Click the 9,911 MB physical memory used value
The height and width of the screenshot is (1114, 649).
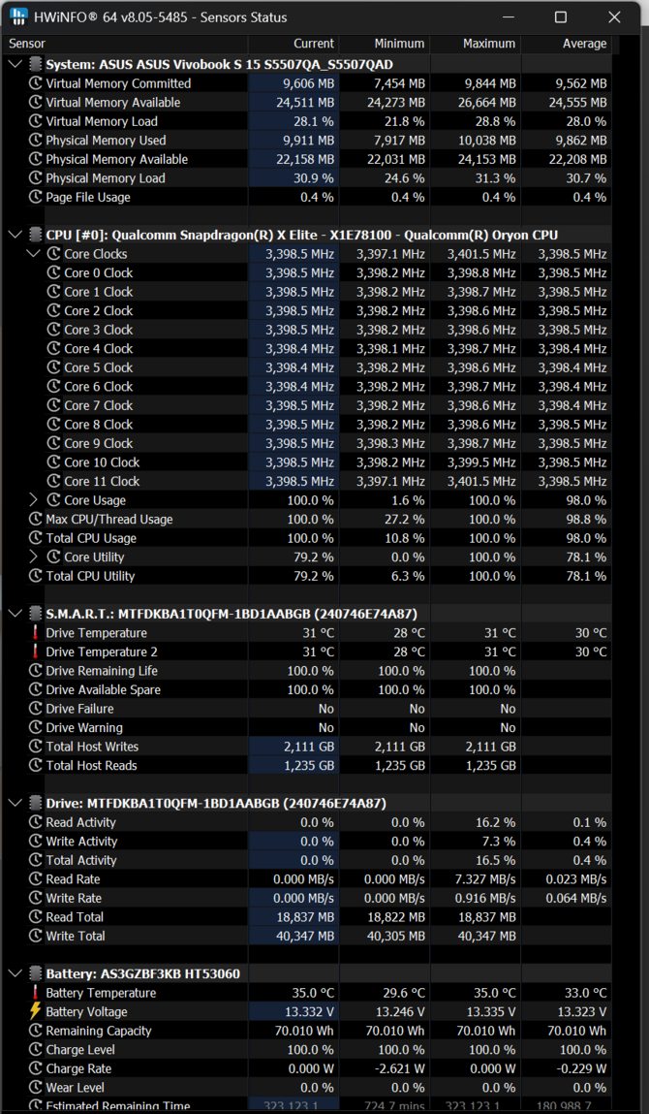pyautogui.click(x=307, y=140)
